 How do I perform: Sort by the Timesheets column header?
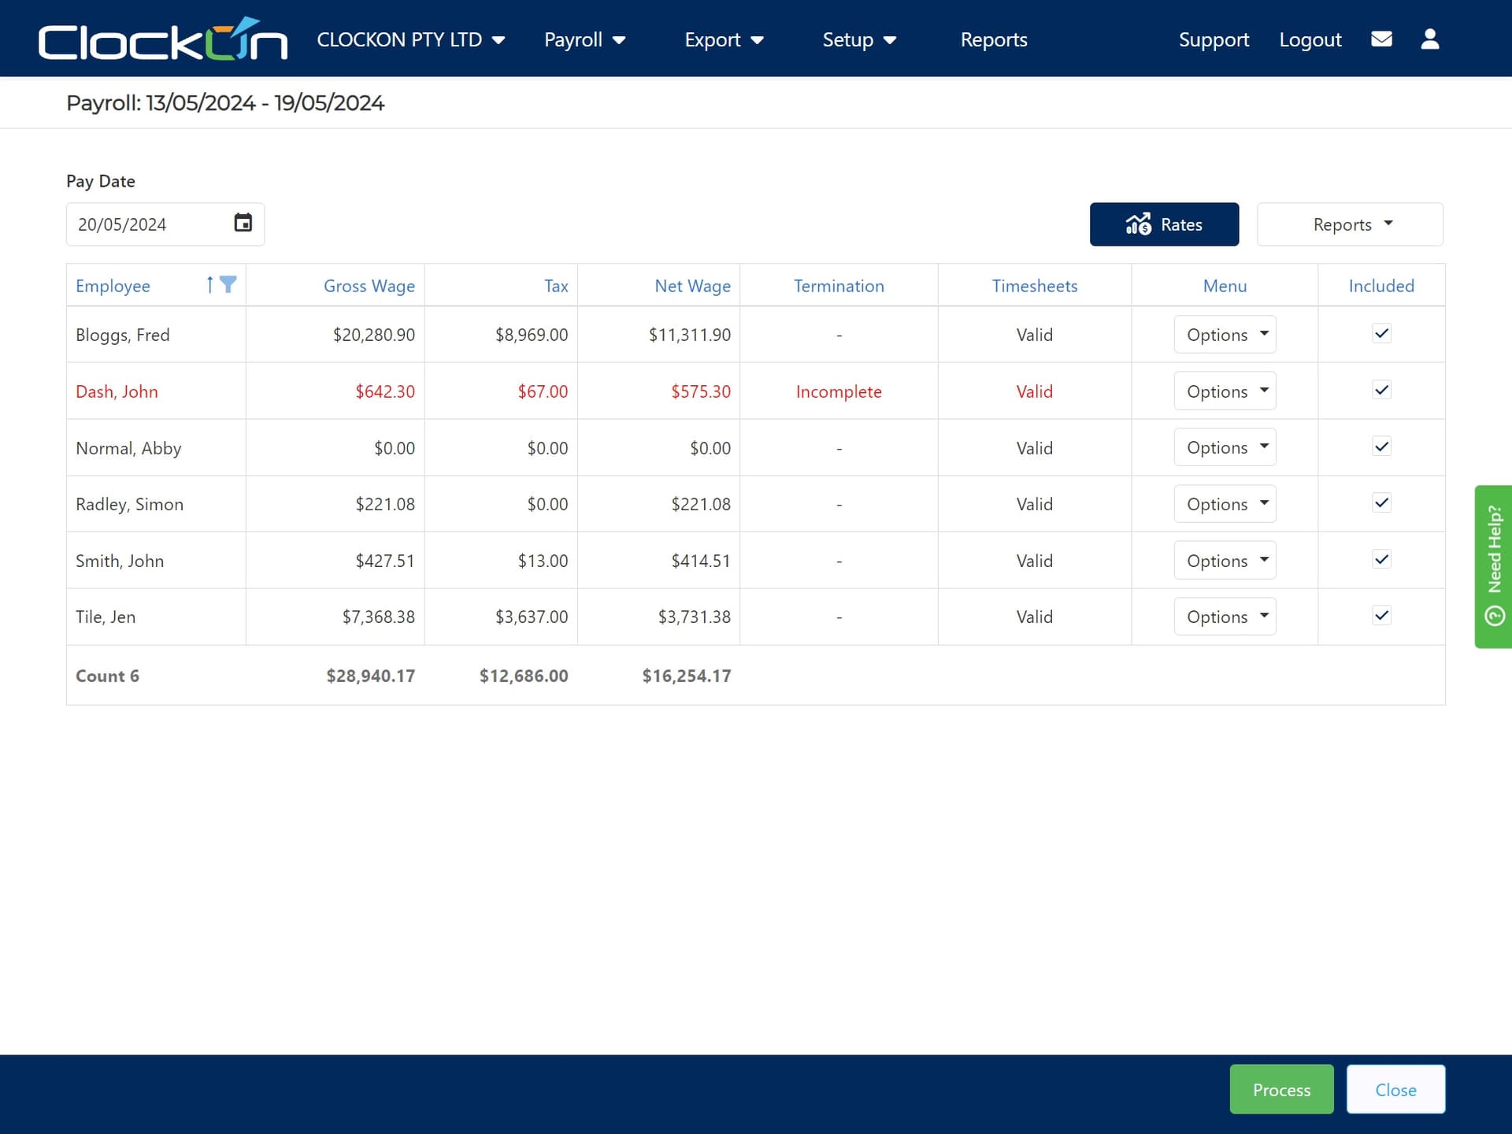click(x=1034, y=286)
